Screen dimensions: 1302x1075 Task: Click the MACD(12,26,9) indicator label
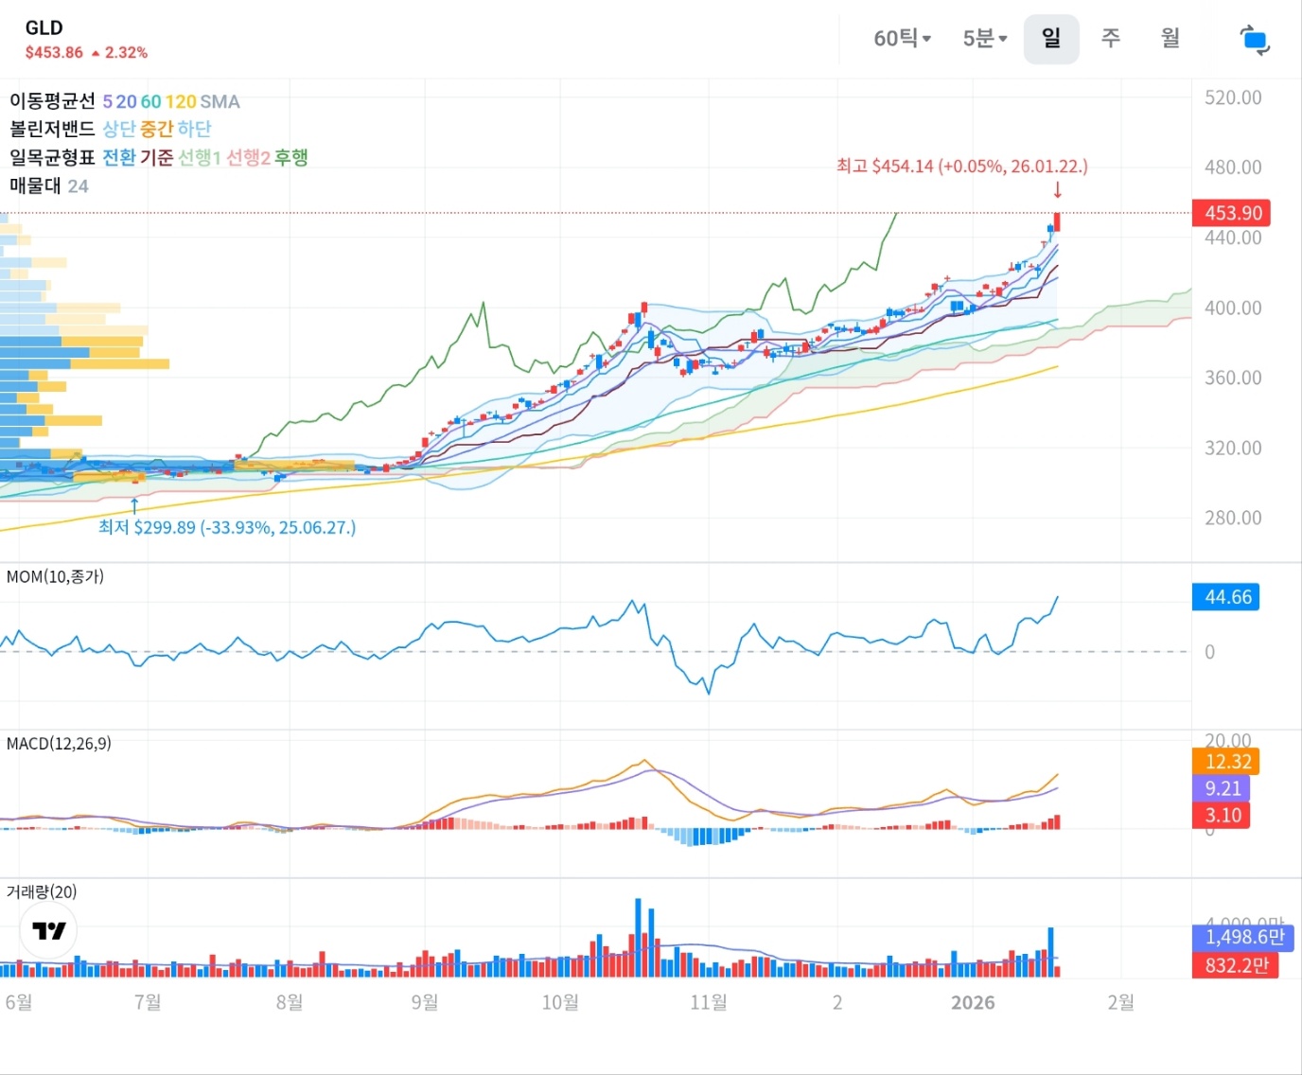pos(59,744)
